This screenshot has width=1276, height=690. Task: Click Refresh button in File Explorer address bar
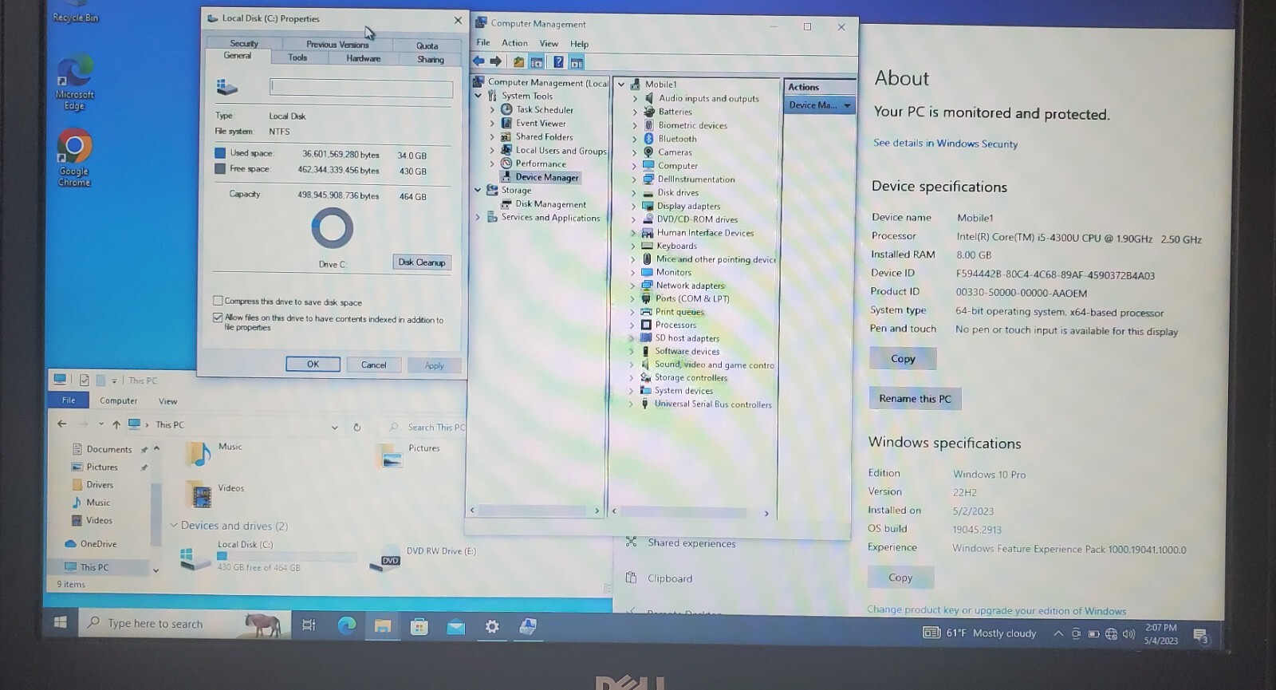(x=357, y=427)
